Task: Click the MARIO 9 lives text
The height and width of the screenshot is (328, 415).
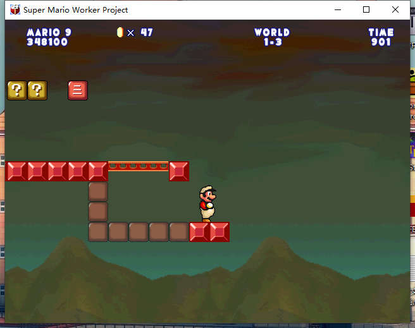Action: coord(49,32)
